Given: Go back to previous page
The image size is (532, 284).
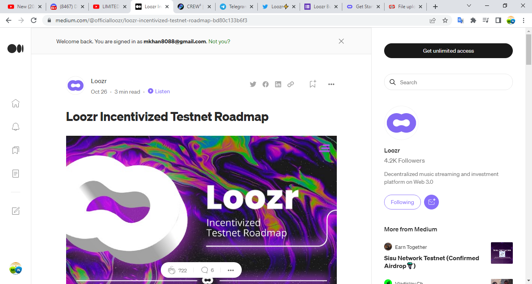Looking at the screenshot, I should pyautogui.click(x=9, y=20).
